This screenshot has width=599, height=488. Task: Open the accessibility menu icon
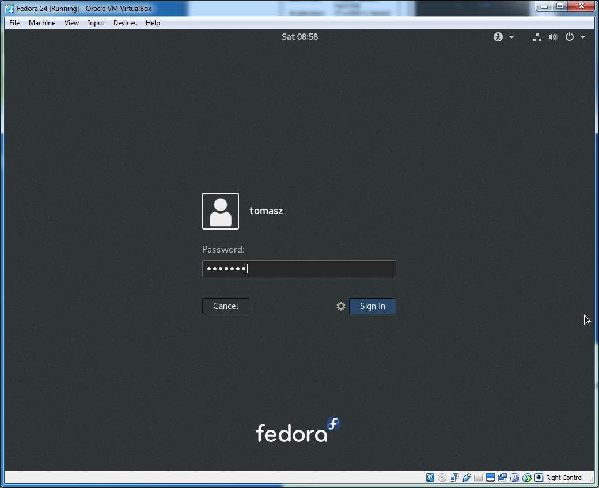coord(498,37)
